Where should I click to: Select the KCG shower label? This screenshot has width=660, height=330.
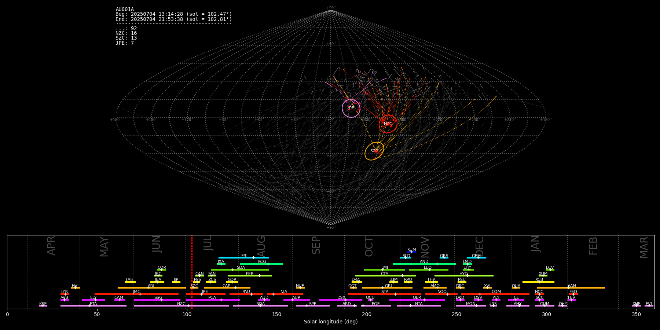[x=262, y=262]
